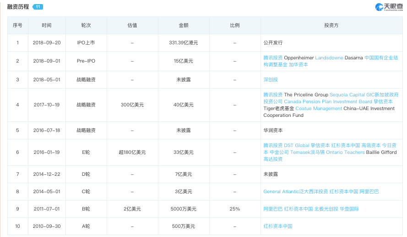Click the 时间 column header
This screenshot has width=407, height=237.
pyautogui.click(x=47, y=25)
